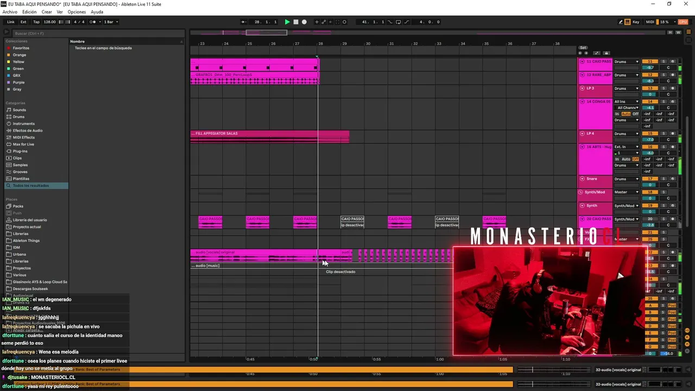Click the 4 / 4 time signature field

coord(79,22)
